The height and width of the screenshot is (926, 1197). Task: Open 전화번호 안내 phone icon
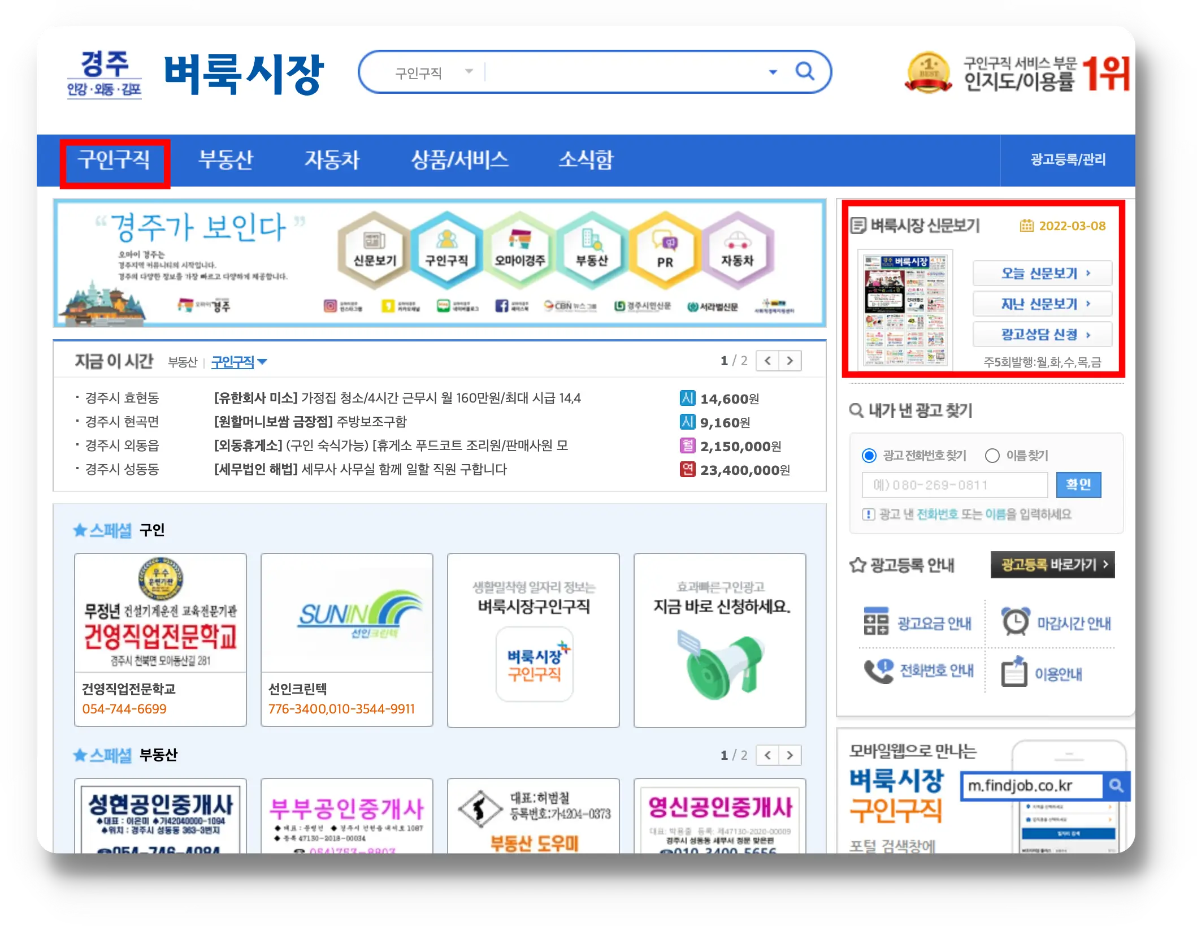coord(878,671)
